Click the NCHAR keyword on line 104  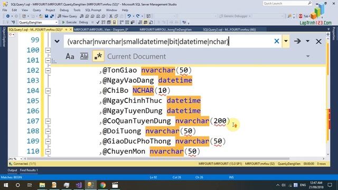pos(143,90)
